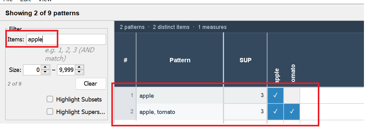This screenshot has height=132, width=368.
Task: Click the apple checkmark cell in row 2
Action: 275,112
